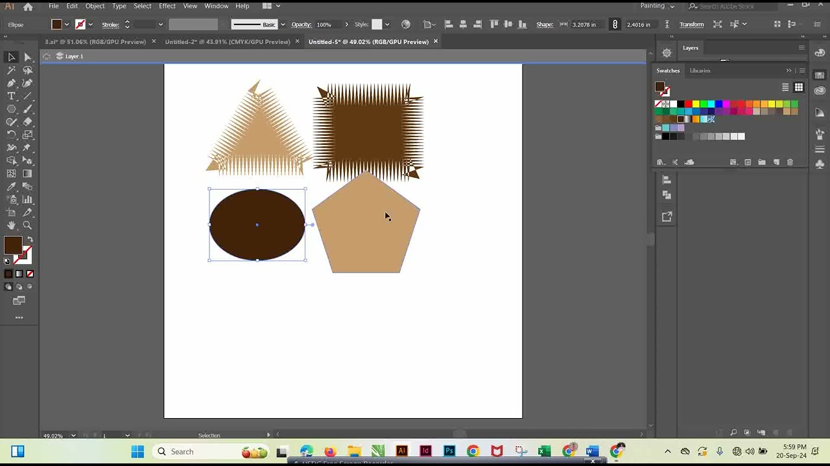
Task: Select the Rotate tool
Action: click(11, 135)
